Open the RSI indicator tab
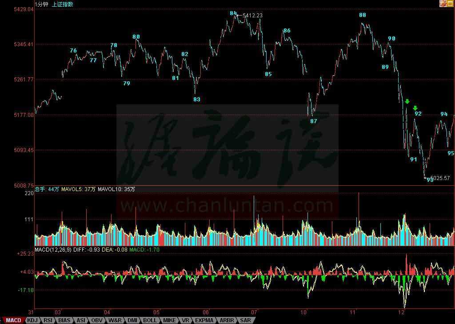 (48, 320)
